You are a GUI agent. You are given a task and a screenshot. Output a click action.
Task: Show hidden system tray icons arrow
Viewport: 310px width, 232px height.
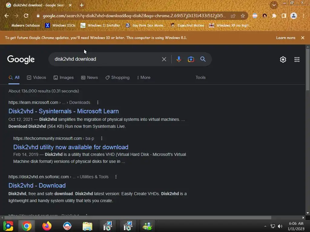click(265, 226)
